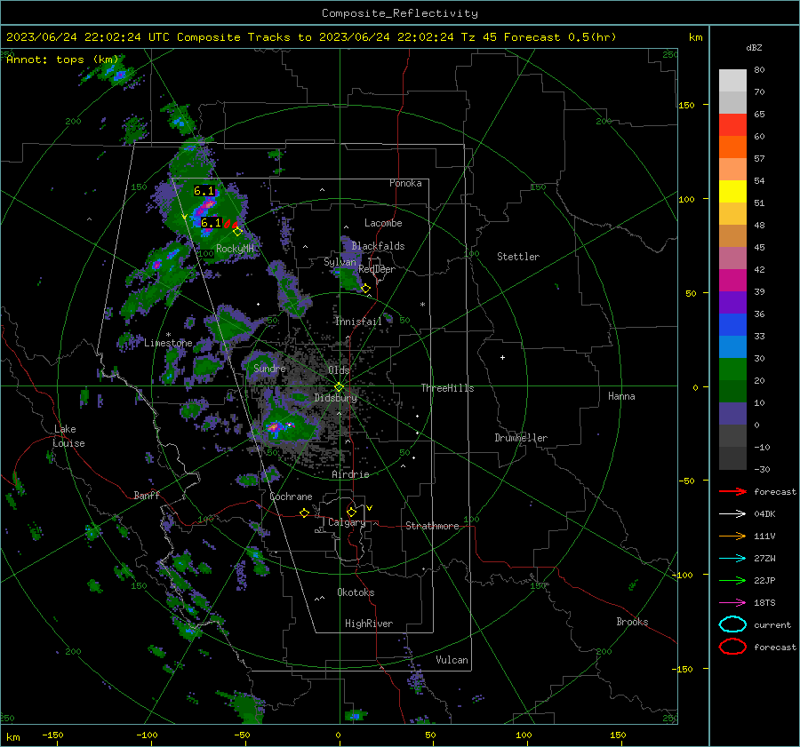Click the 'Annot: tops (km)' label

(62, 60)
